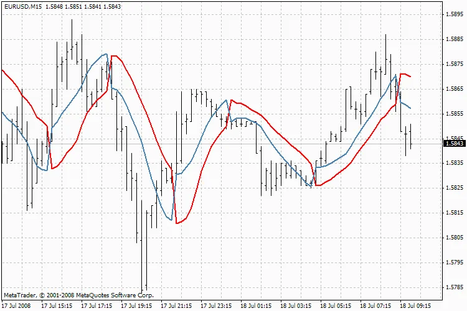Select the 17 Jul 19:15 time label
The height and width of the screenshot is (311, 467).
136,306
